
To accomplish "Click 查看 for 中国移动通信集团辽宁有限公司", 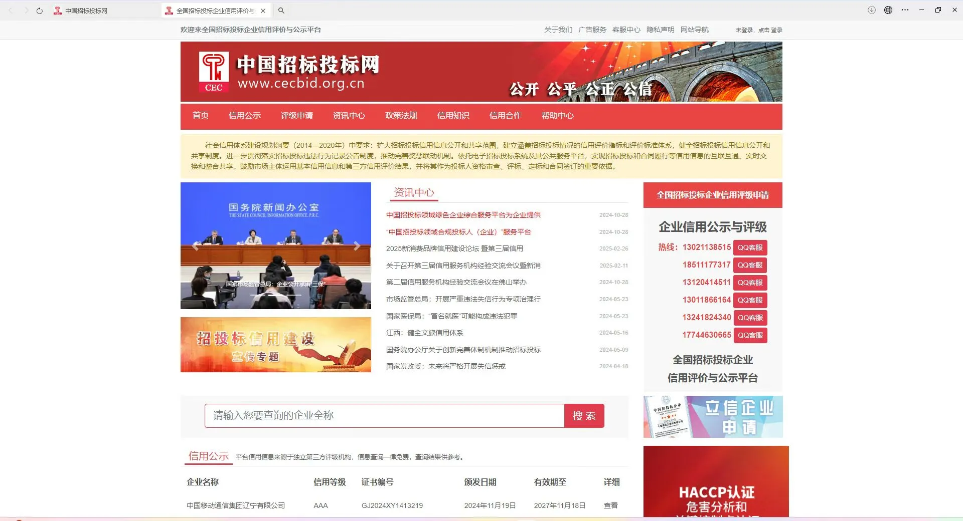I will pos(610,505).
